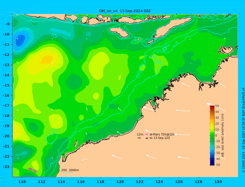Click latitude axis label -22
The width and height of the screenshot is (245, 187).
(6, 157)
